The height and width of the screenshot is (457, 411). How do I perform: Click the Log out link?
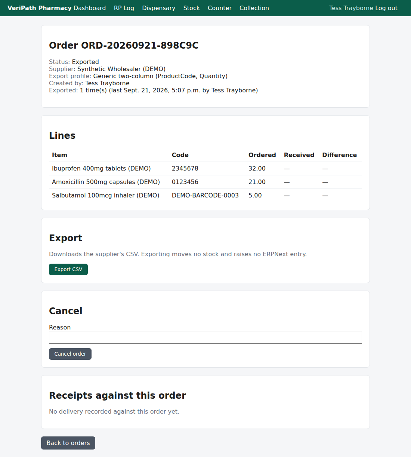(386, 8)
